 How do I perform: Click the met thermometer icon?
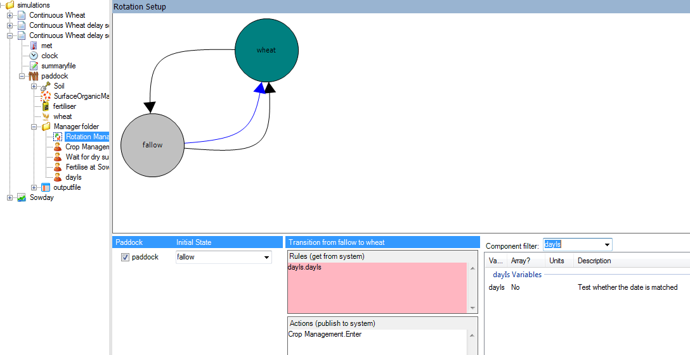pos(34,46)
